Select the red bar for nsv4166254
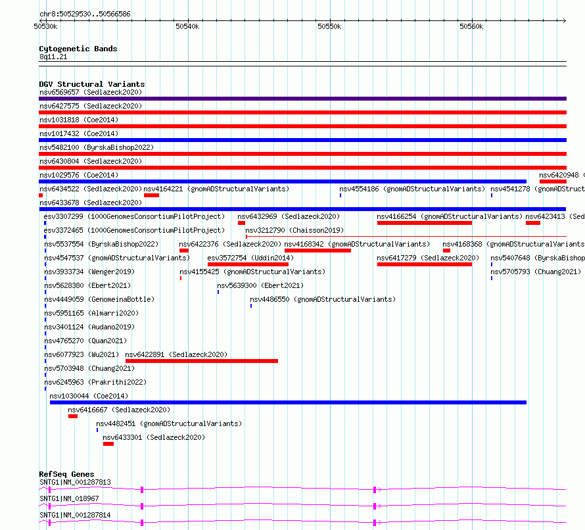This screenshot has height=530, width=585. (425, 223)
